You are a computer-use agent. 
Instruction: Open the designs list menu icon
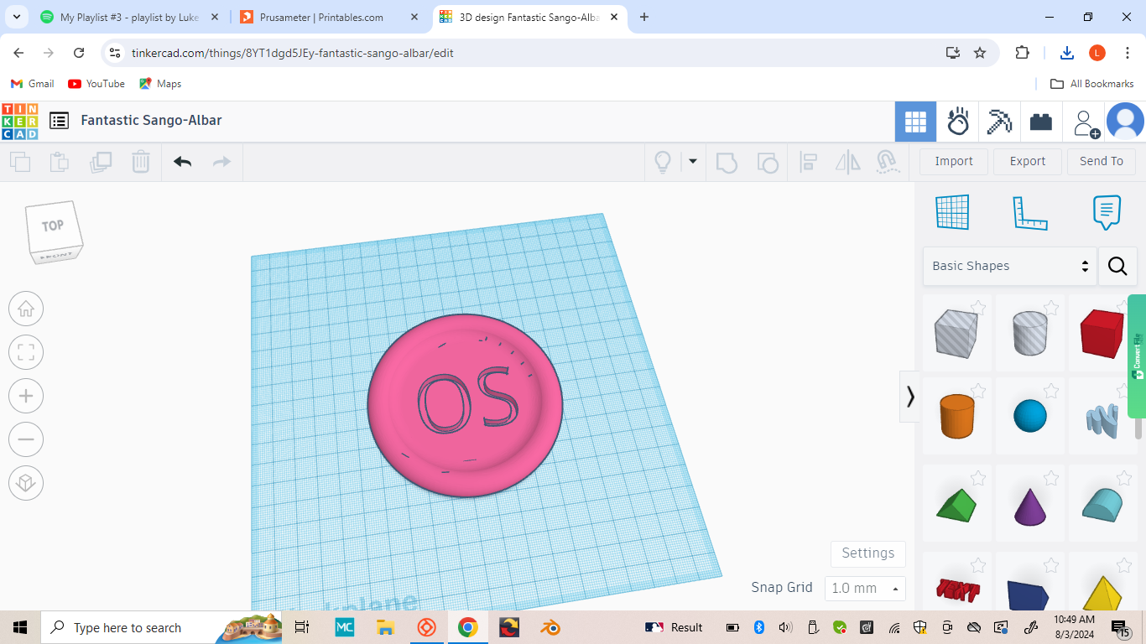59,121
